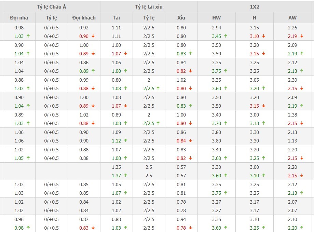Image resolution: width=314 pixels, height=232 pixels.
Task: Open the Tỷ lệ tài xỉu section header
Action: click(149, 6)
